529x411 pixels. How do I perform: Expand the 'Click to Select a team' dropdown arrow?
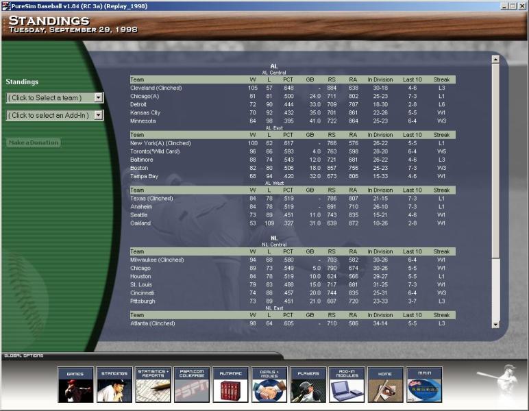pos(98,97)
